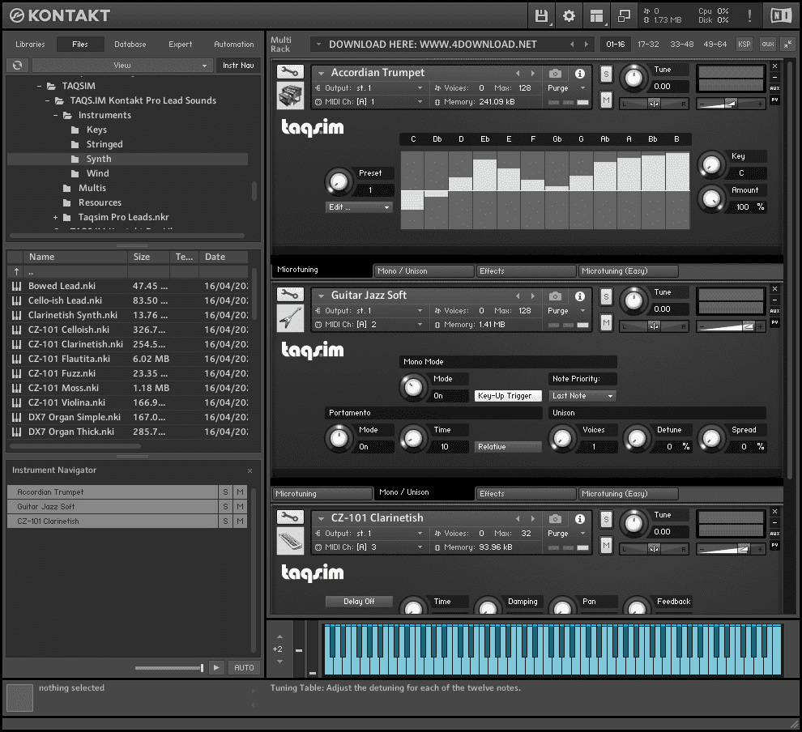Screen dimensions: 802x732
Task: Click next multi arrow in Multi Rack header
Action: coord(587,45)
